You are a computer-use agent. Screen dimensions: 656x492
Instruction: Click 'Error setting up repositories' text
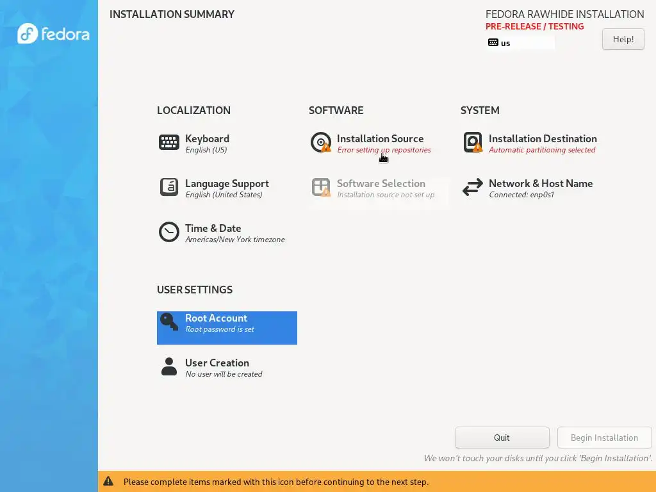(384, 150)
